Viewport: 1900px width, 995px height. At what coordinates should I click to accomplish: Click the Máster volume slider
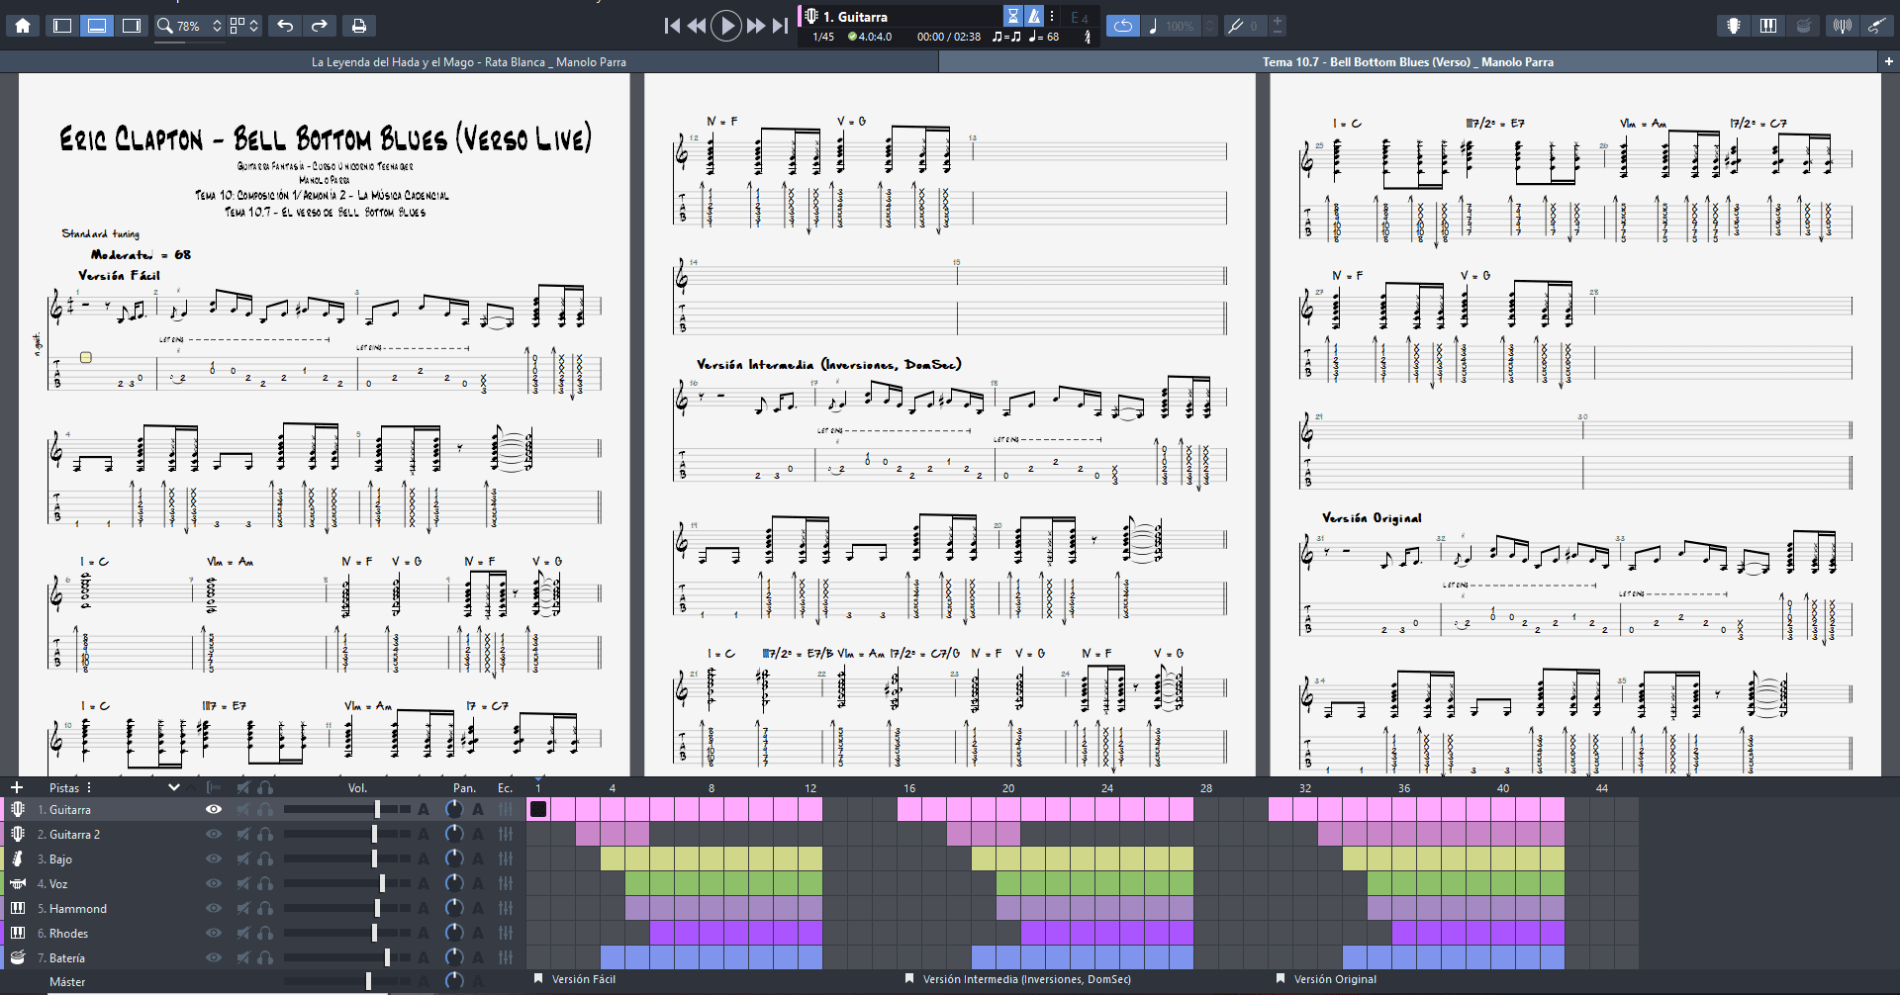[346, 981]
